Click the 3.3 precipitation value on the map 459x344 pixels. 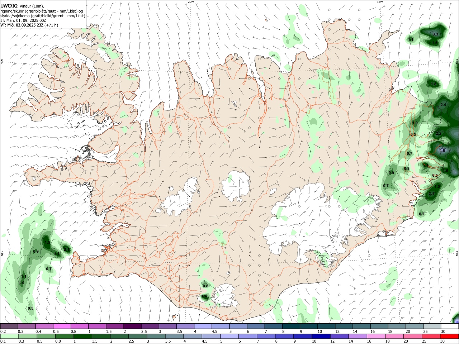(x=435, y=34)
